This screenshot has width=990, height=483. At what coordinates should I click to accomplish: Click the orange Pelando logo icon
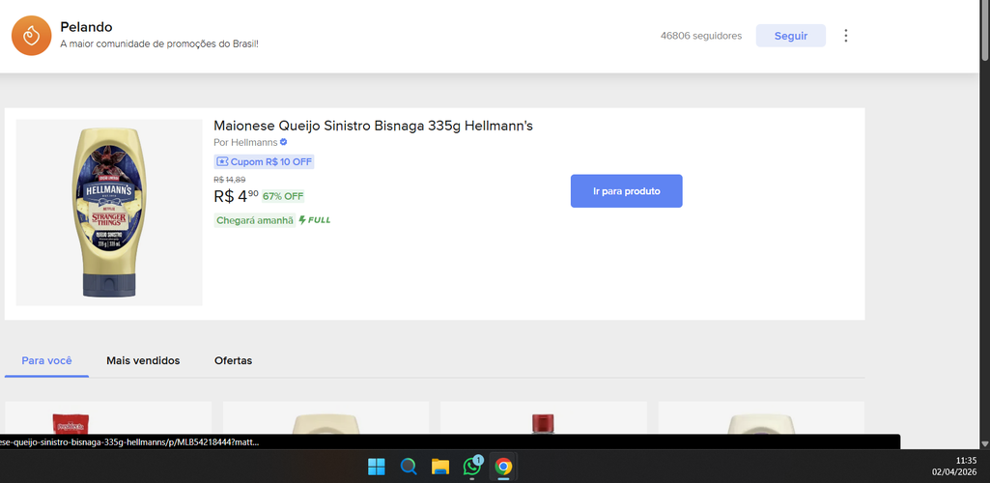[x=31, y=36]
